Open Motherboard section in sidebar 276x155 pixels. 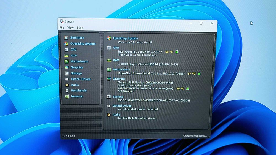[x=79, y=62]
